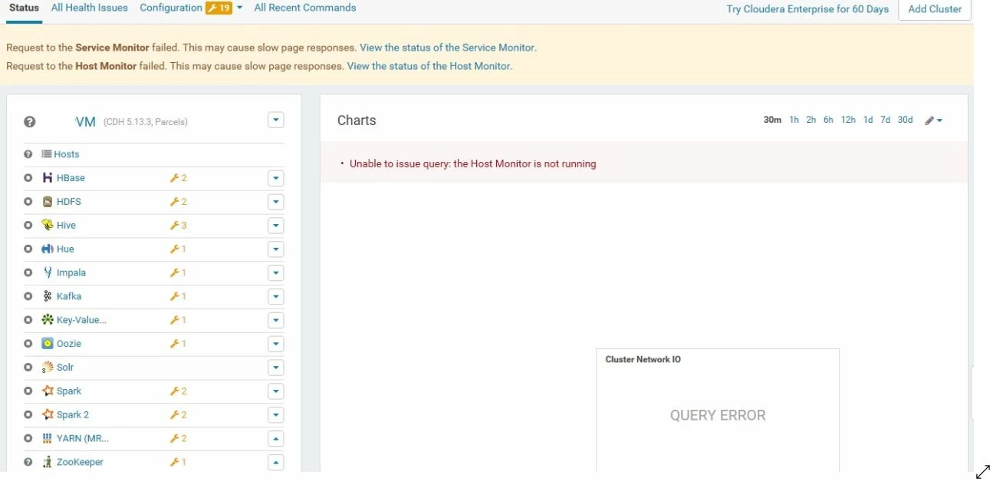This screenshot has height=485, width=990.
Task: Click the YARN service icon
Action: 48,438
